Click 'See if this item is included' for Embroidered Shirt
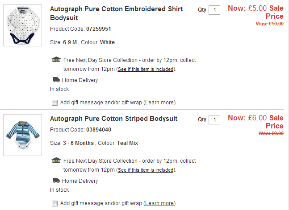 tap(145, 70)
